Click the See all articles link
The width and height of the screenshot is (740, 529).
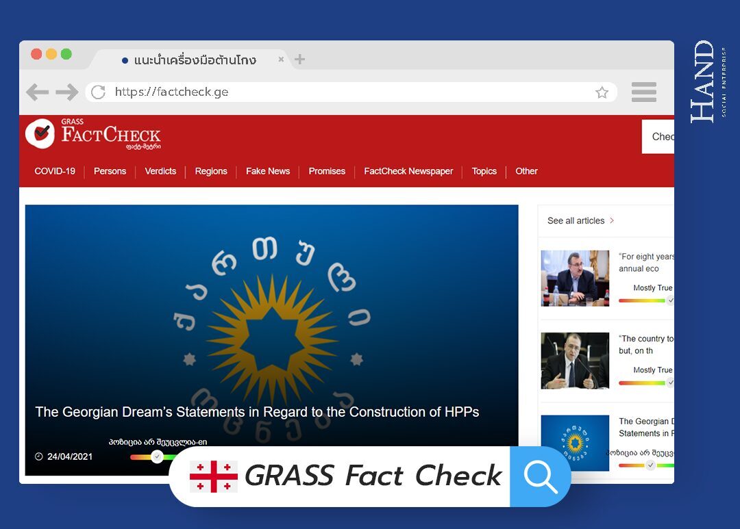[x=576, y=220]
